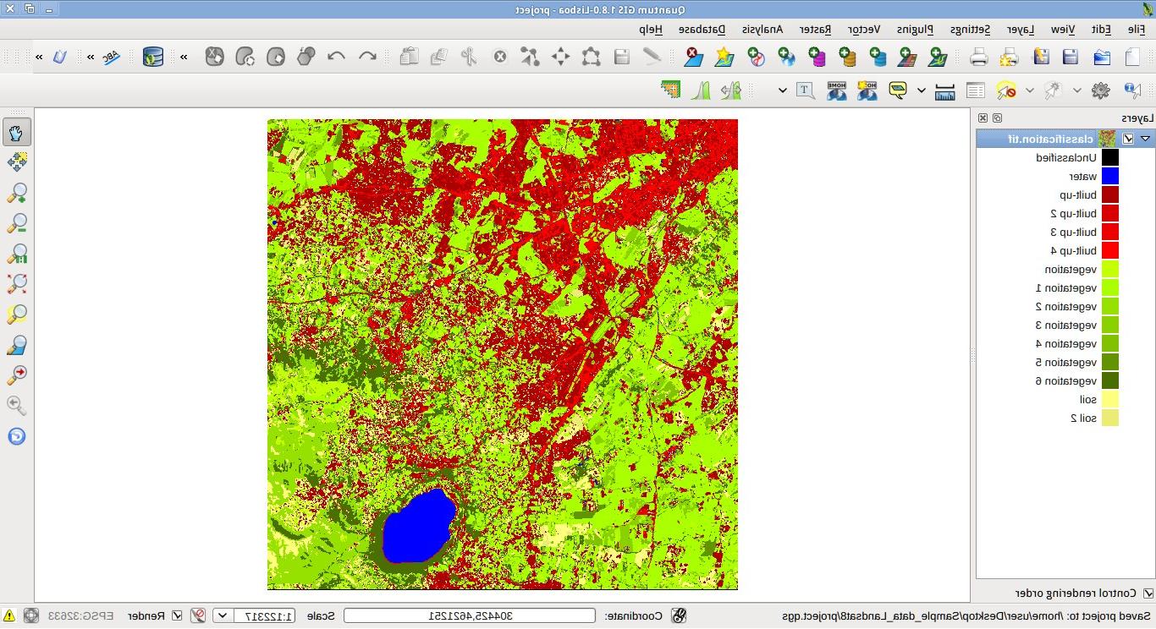1156x629 pixels.
Task: Open the attribute table icon
Action: coord(975,90)
